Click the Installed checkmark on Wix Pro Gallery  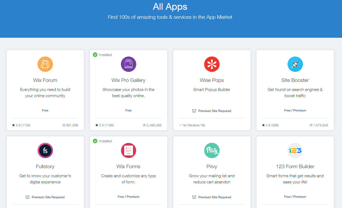point(95,55)
